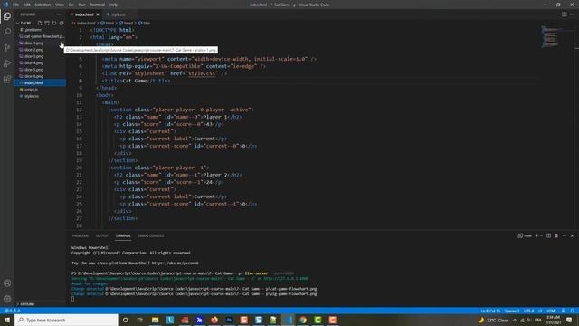Click Spaces: 2 indentation in status bar

point(512,311)
